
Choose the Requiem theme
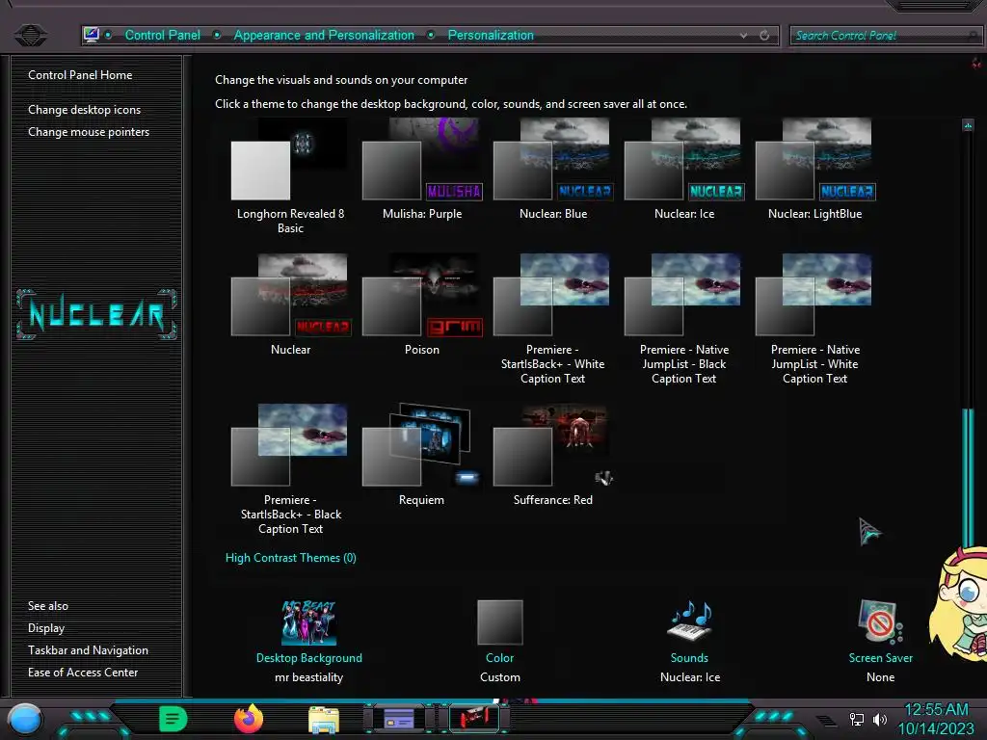422,456
